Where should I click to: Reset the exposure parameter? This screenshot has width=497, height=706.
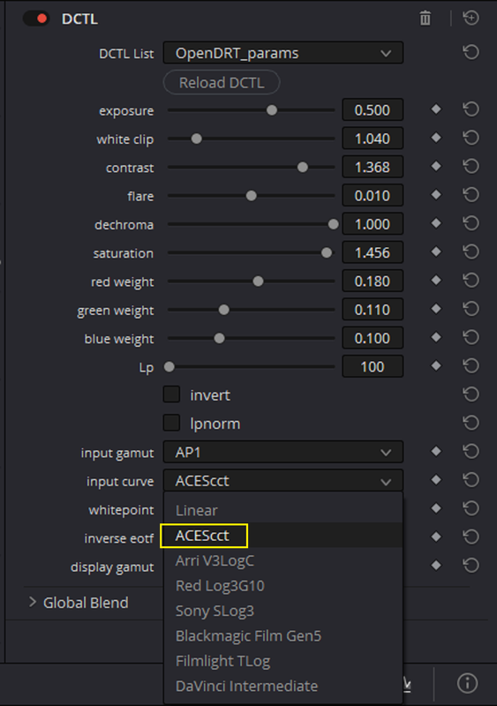[471, 109]
